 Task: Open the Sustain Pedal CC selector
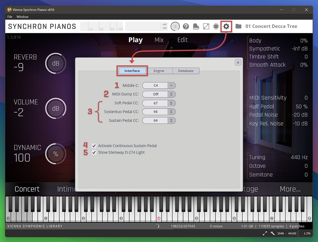point(159,120)
